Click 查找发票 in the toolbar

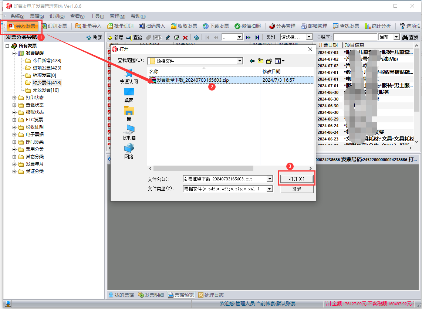click(x=346, y=26)
